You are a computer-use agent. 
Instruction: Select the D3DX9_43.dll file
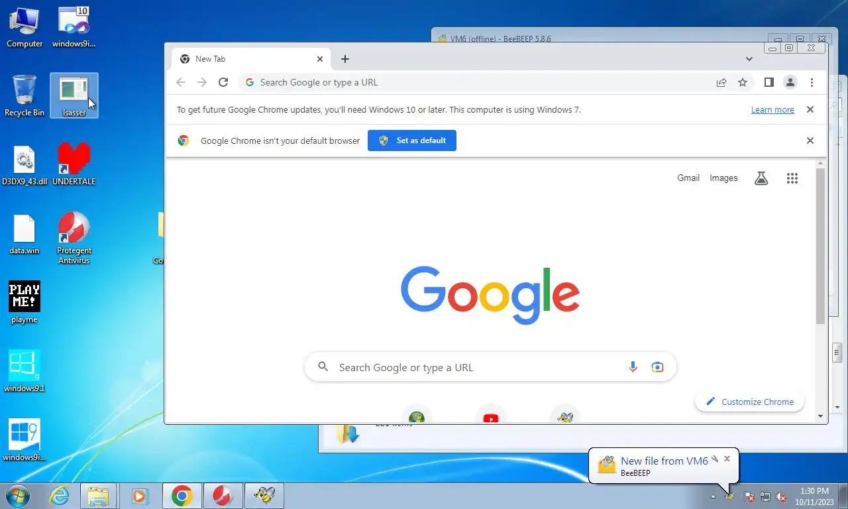tap(25, 166)
